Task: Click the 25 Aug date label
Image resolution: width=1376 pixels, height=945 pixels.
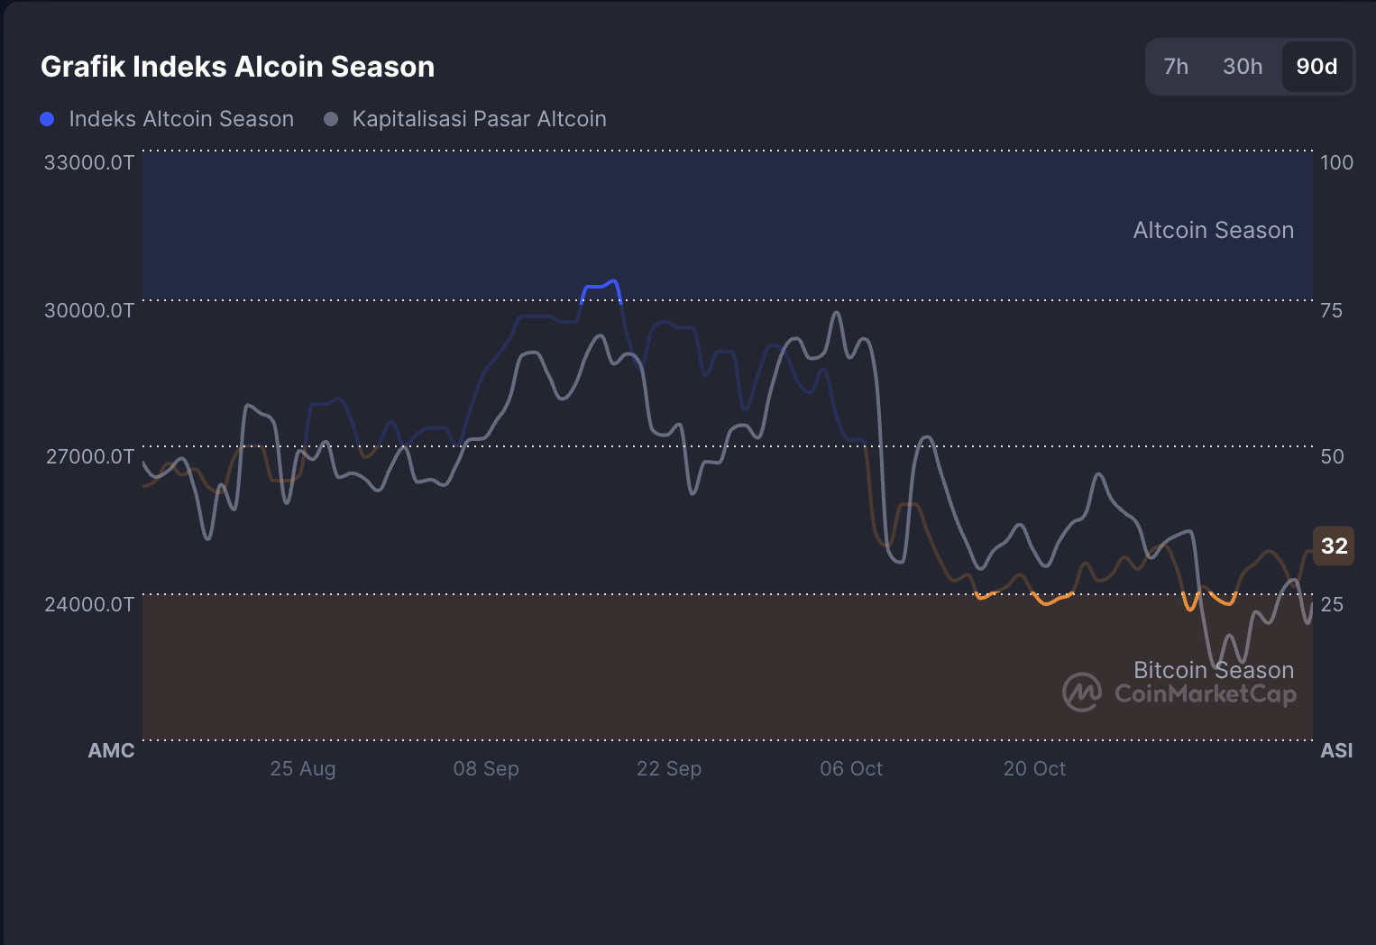Action: [x=302, y=768]
